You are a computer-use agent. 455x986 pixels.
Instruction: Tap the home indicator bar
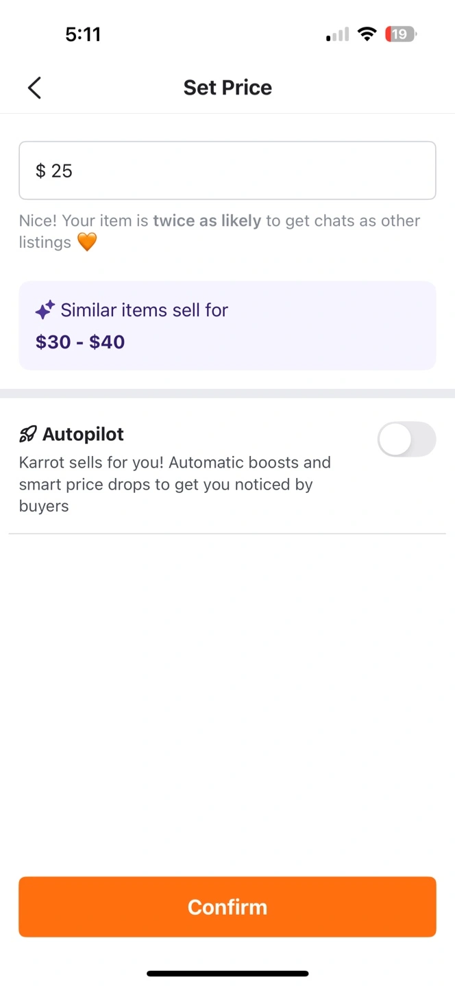pos(227,973)
